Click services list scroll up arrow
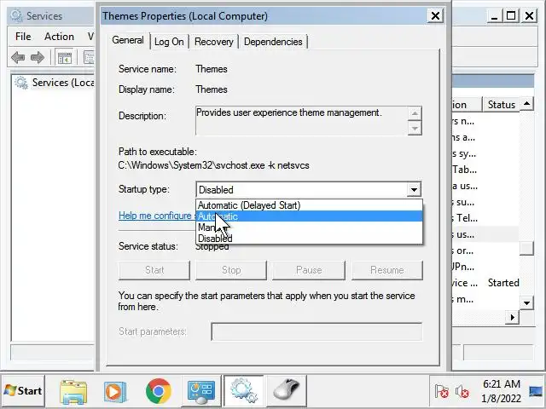Image resolution: width=546 pixels, height=409 pixels. tap(527, 104)
